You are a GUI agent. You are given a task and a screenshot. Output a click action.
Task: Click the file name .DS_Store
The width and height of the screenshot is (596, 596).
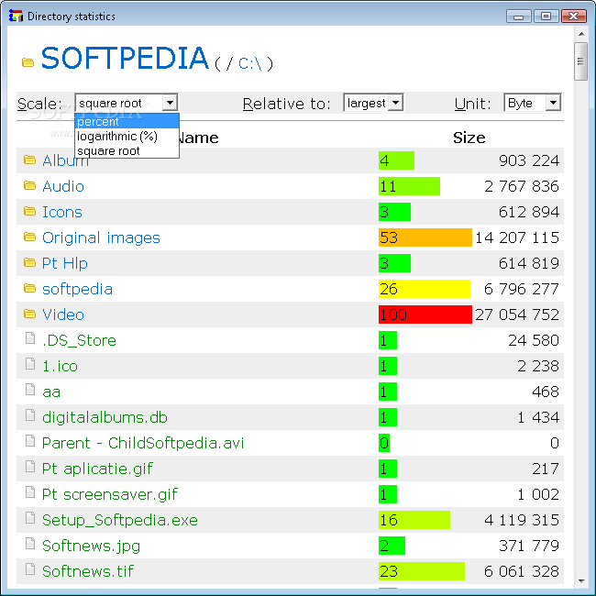coord(79,340)
